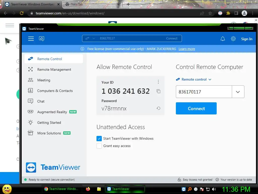The image size is (258, 194).
Task: Click the browser back arrow
Action: point(6,13)
